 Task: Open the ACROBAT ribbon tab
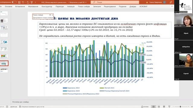143,7
